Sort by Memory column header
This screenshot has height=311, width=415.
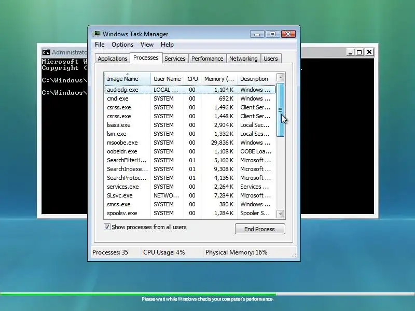tap(219, 79)
